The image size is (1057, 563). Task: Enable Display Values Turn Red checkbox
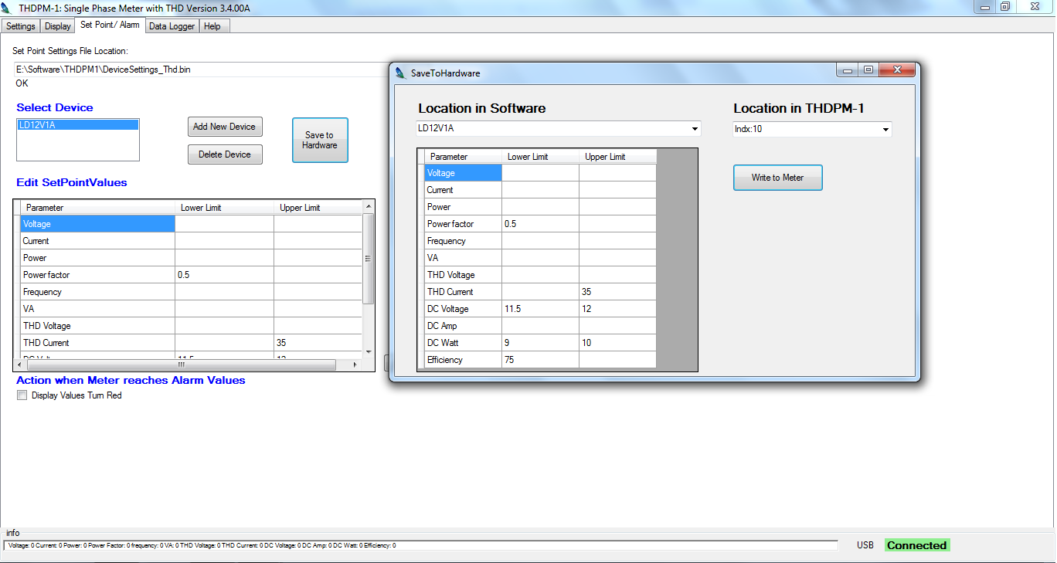[x=22, y=395]
